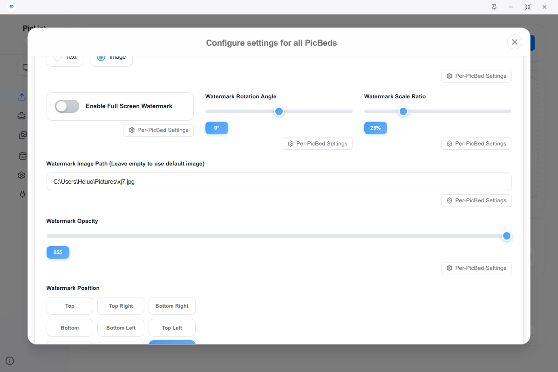558x372 pixels.
Task: Click the Watermark Scale Ratio slider handle
Action: tap(403, 111)
